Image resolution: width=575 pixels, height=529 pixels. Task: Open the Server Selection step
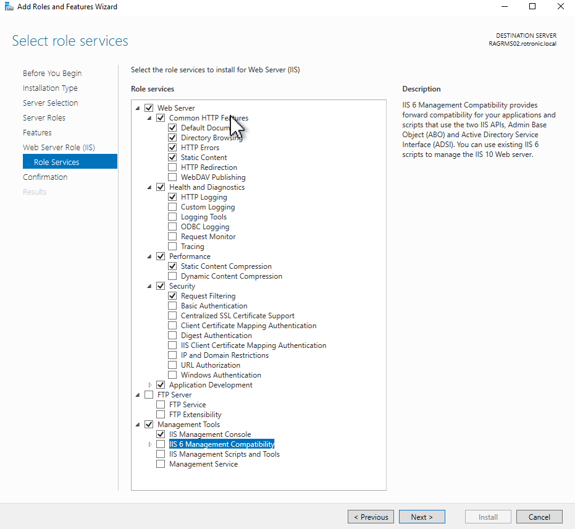pos(50,103)
